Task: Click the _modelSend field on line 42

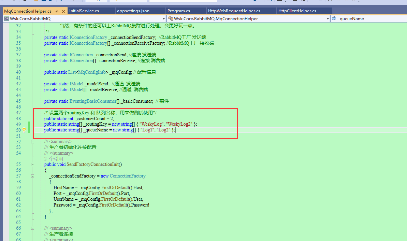Action: [97, 84]
